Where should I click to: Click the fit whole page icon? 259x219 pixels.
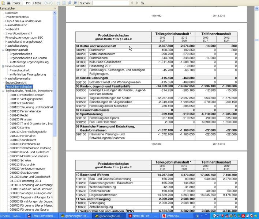click(64, 3)
